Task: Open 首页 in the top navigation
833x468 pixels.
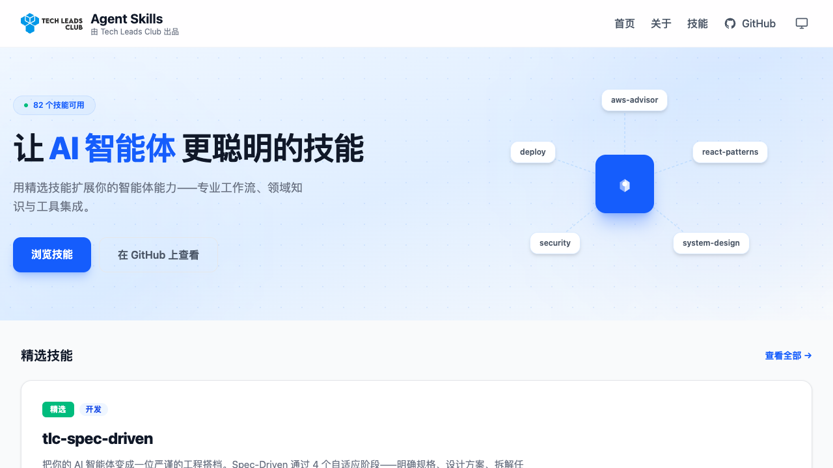Action: point(625,23)
